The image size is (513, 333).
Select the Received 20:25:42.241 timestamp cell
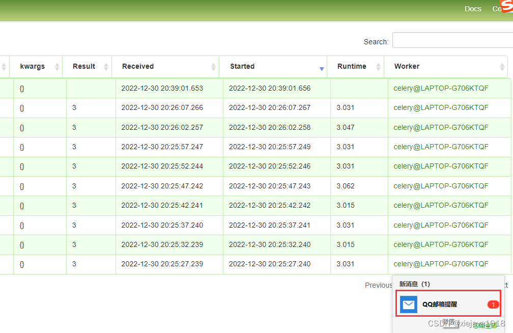(x=162, y=205)
